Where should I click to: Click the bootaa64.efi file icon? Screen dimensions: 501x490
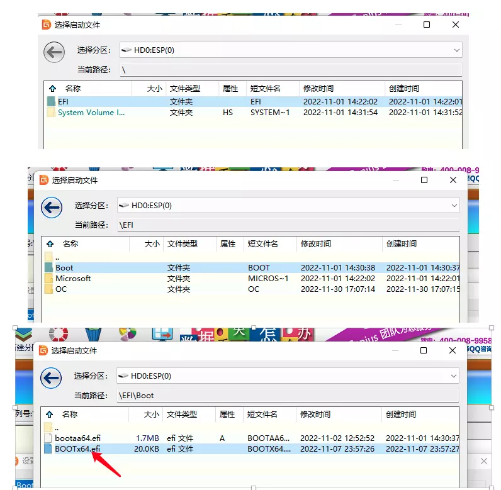[48, 437]
